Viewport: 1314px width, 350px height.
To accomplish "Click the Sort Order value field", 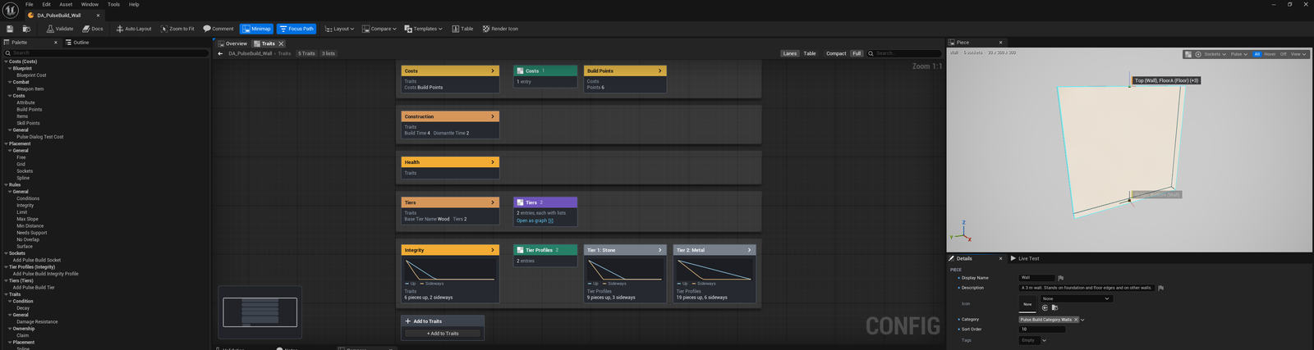I will click(1042, 330).
